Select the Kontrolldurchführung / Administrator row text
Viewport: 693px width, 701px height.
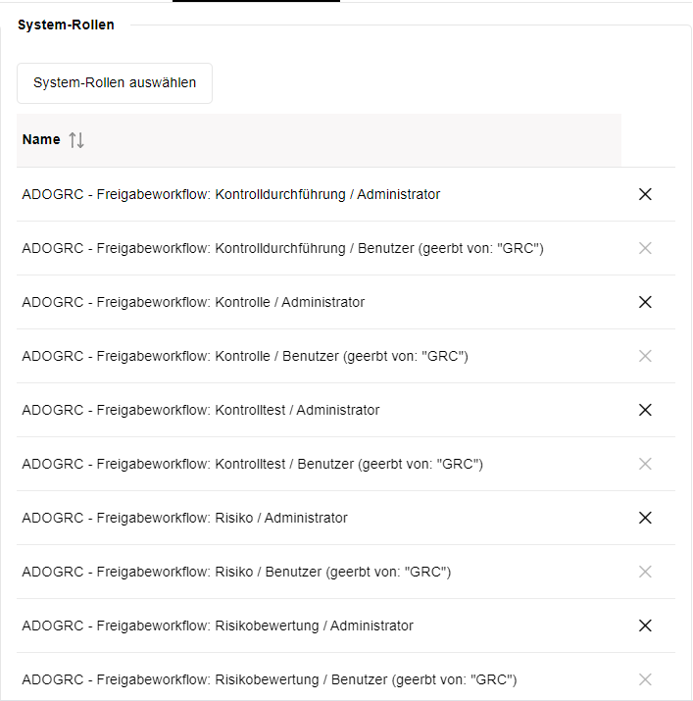coord(231,194)
